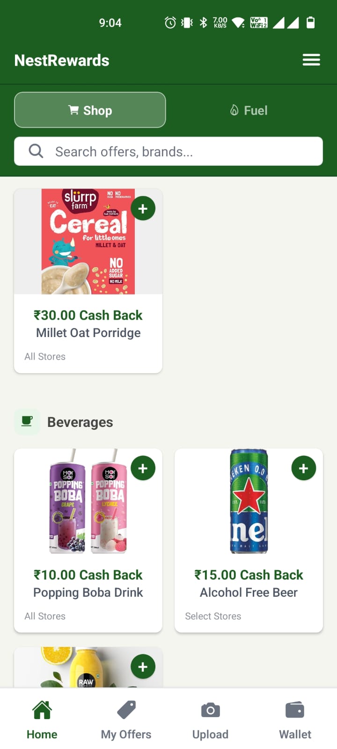Add Alcohol Free Beer offer
Viewport: 337px width, 749px height.
pyautogui.click(x=303, y=468)
